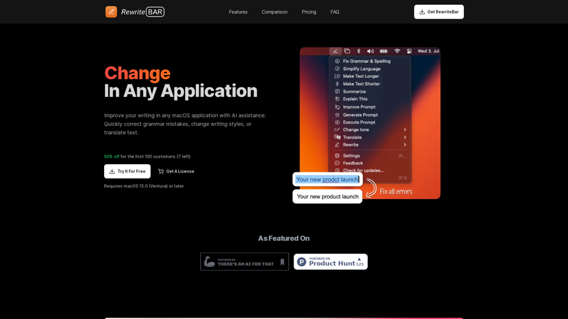The image size is (568, 319).
Task: Click the highlighted 'Your new prodct launch' field
Action: tap(327, 180)
